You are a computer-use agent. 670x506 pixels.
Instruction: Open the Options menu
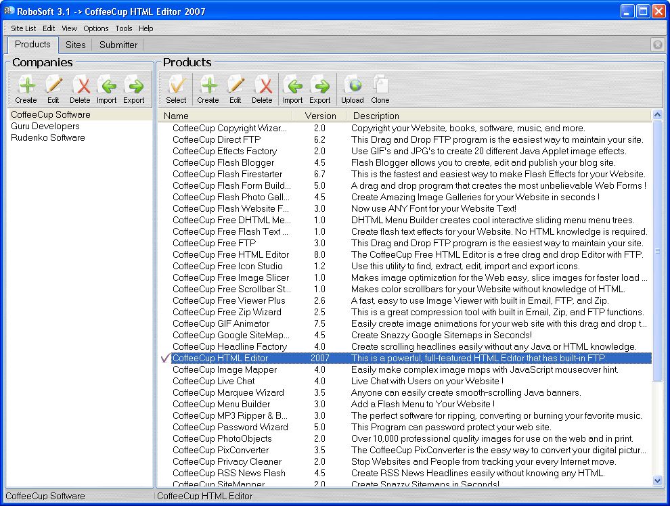[95, 28]
